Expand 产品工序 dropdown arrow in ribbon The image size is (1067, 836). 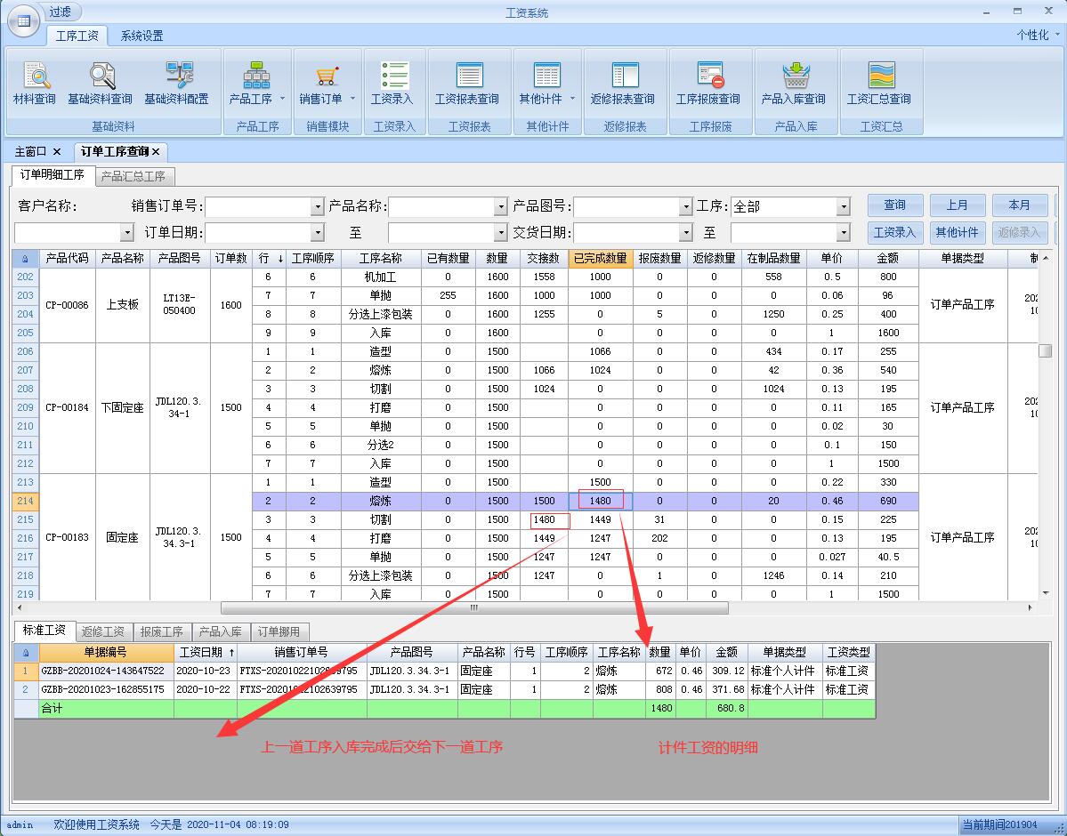click(282, 99)
